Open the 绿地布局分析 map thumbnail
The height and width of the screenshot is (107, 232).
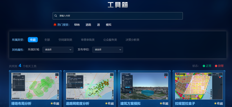tap(35, 86)
